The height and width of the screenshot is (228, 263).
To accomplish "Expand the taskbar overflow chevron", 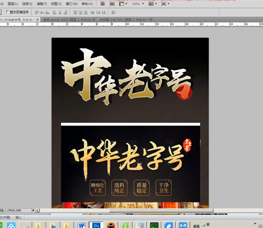I will (x=255, y=223).
